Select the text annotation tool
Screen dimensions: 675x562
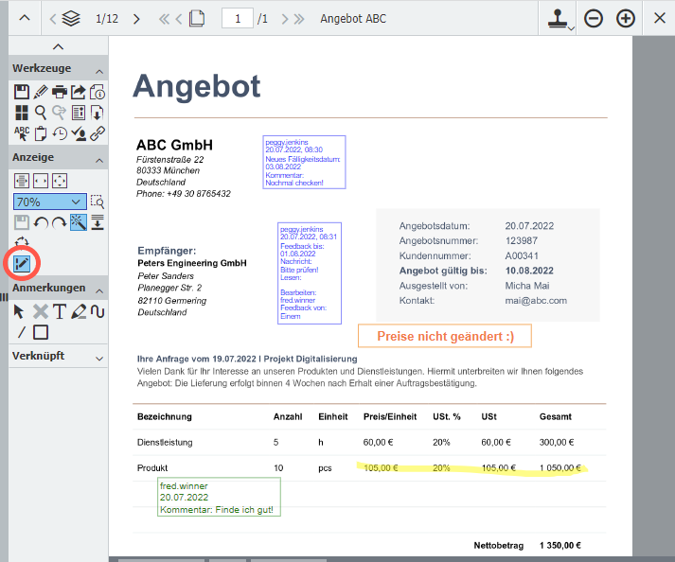click(x=59, y=311)
